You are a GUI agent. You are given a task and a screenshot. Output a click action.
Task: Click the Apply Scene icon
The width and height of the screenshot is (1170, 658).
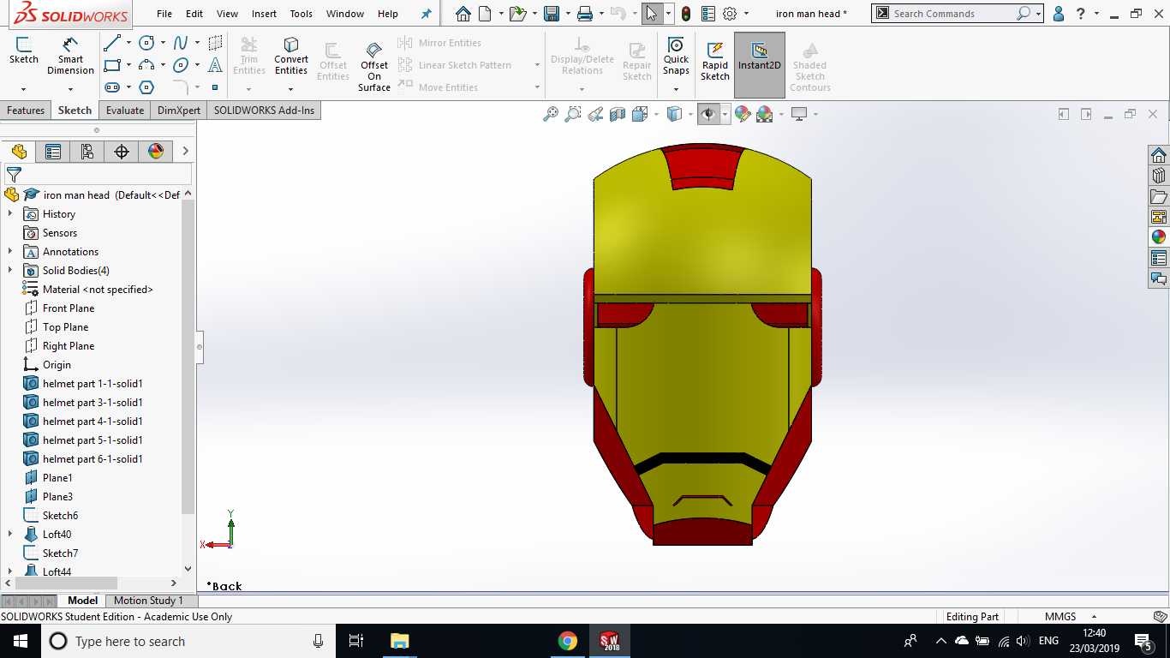(x=765, y=114)
